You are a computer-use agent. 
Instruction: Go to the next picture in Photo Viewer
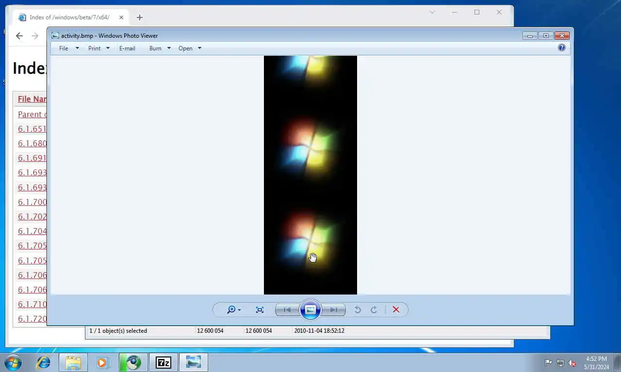[334, 310]
